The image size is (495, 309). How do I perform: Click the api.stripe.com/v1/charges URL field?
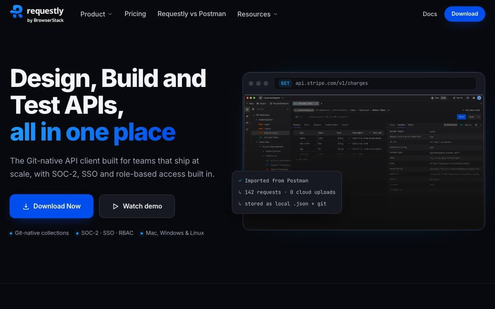click(375, 83)
